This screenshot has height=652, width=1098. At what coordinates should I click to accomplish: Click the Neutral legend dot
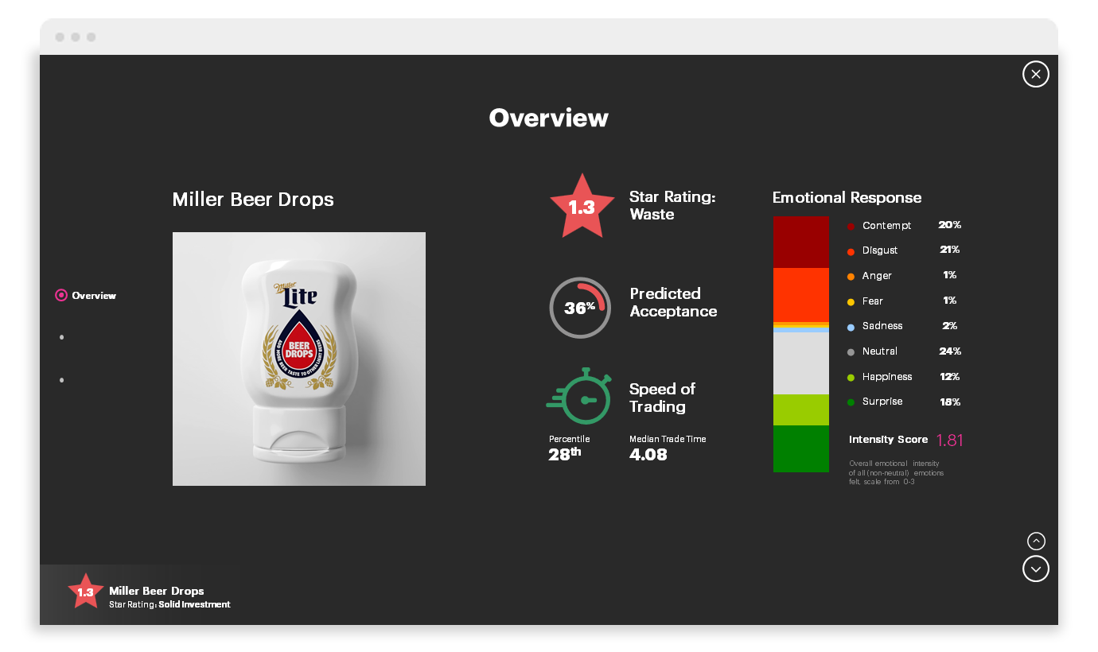[x=851, y=351]
